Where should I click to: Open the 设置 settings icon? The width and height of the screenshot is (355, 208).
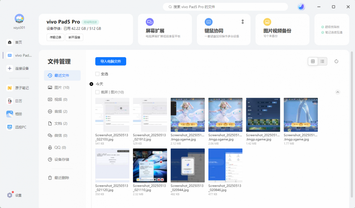(x=10, y=195)
